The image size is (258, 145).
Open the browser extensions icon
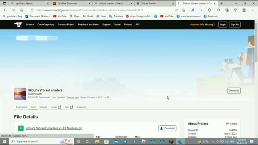tap(210, 10)
